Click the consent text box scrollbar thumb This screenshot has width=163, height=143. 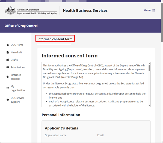point(149,68)
